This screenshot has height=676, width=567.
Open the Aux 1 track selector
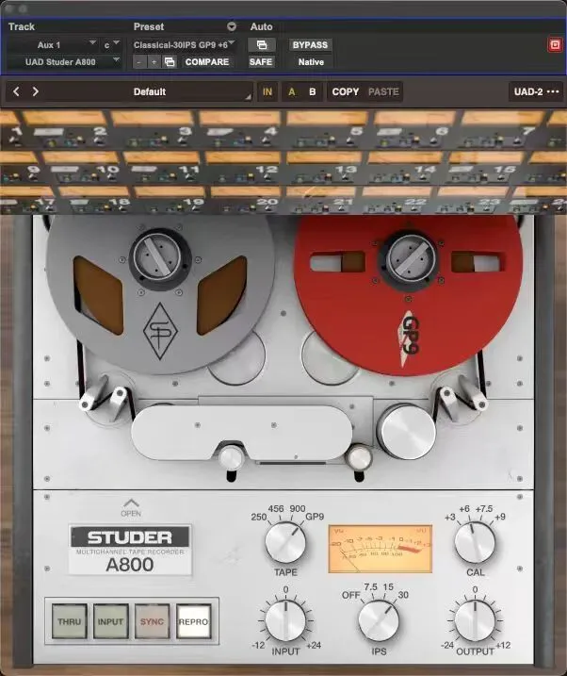53,45
